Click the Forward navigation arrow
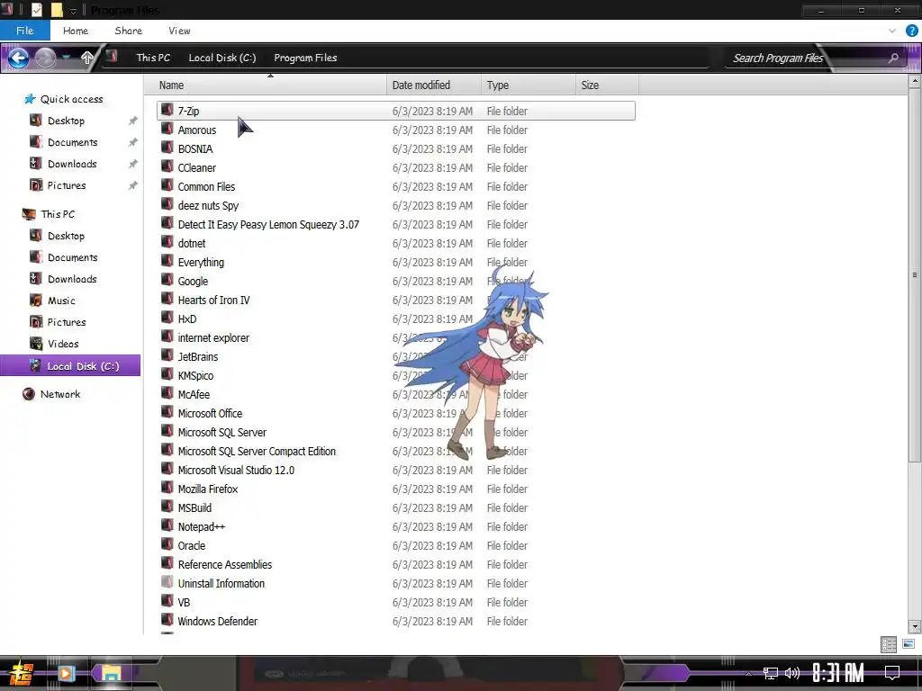Viewport: 922px width, 691px height. [x=45, y=58]
